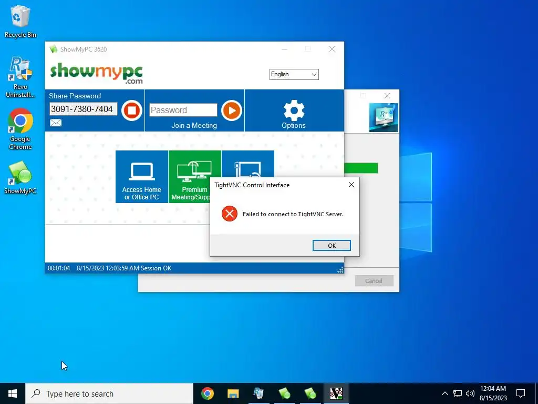Image resolution: width=538 pixels, height=404 pixels.
Task: Switch to the TightVNC taskbar icon
Action: click(336, 393)
